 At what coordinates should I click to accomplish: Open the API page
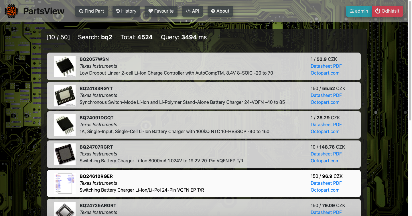(x=192, y=11)
